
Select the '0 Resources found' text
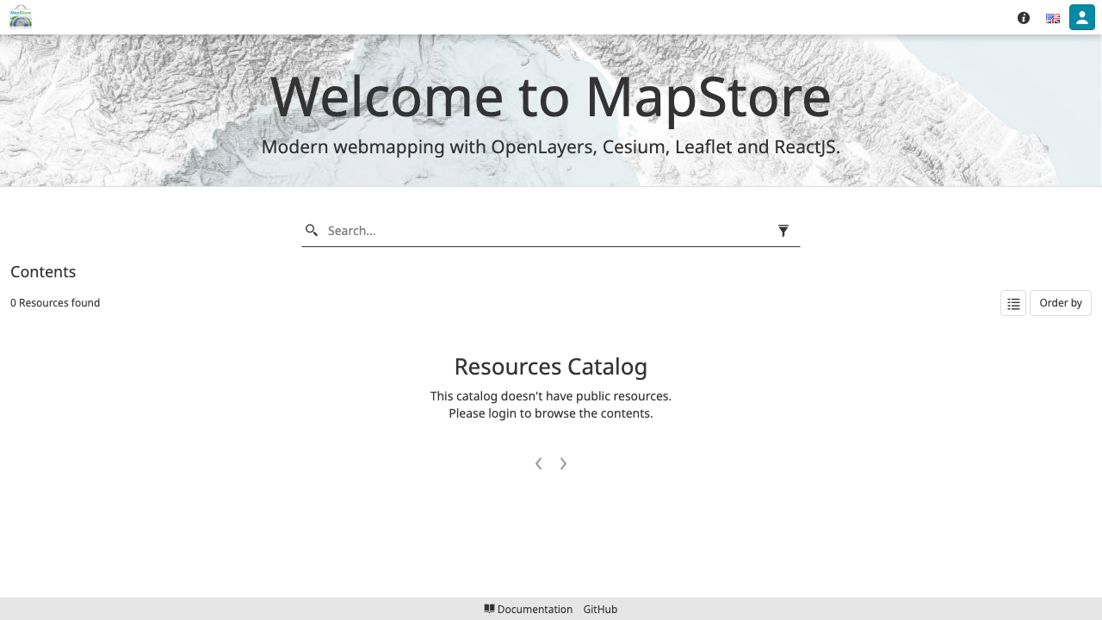pyautogui.click(x=55, y=303)
